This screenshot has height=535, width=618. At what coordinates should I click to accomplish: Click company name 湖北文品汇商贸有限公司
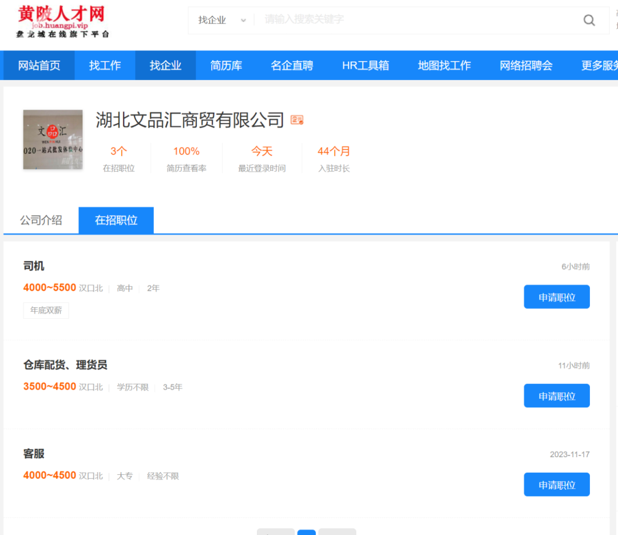(189, 120)
